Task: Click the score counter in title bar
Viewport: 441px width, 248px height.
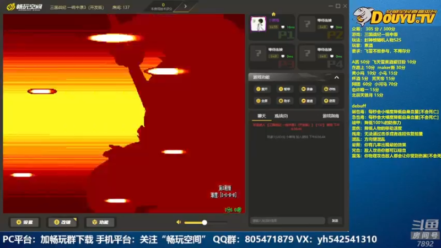Action: [162, 7]
